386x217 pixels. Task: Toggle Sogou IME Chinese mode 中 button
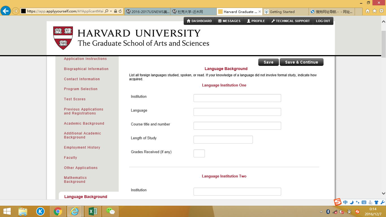[345, 202]
